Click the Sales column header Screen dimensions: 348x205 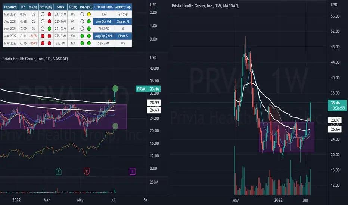60,7
